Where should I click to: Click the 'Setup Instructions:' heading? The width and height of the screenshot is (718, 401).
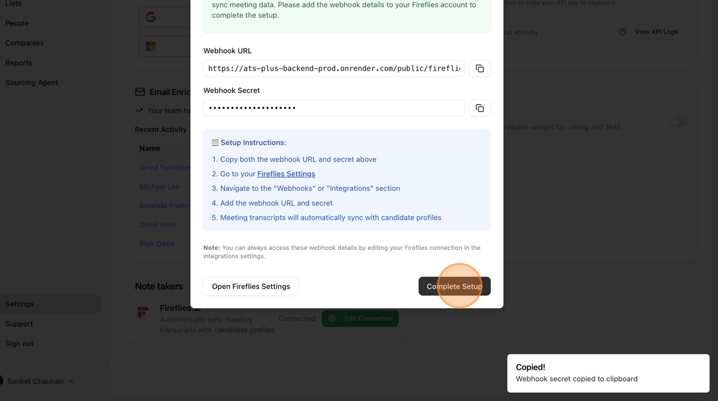[253, 142]
